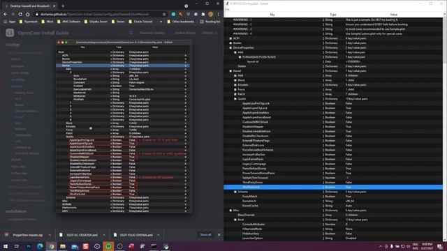Select the XhciPortLimit row in ProperTree
447x251 pixels.
(x=333, y=187)
